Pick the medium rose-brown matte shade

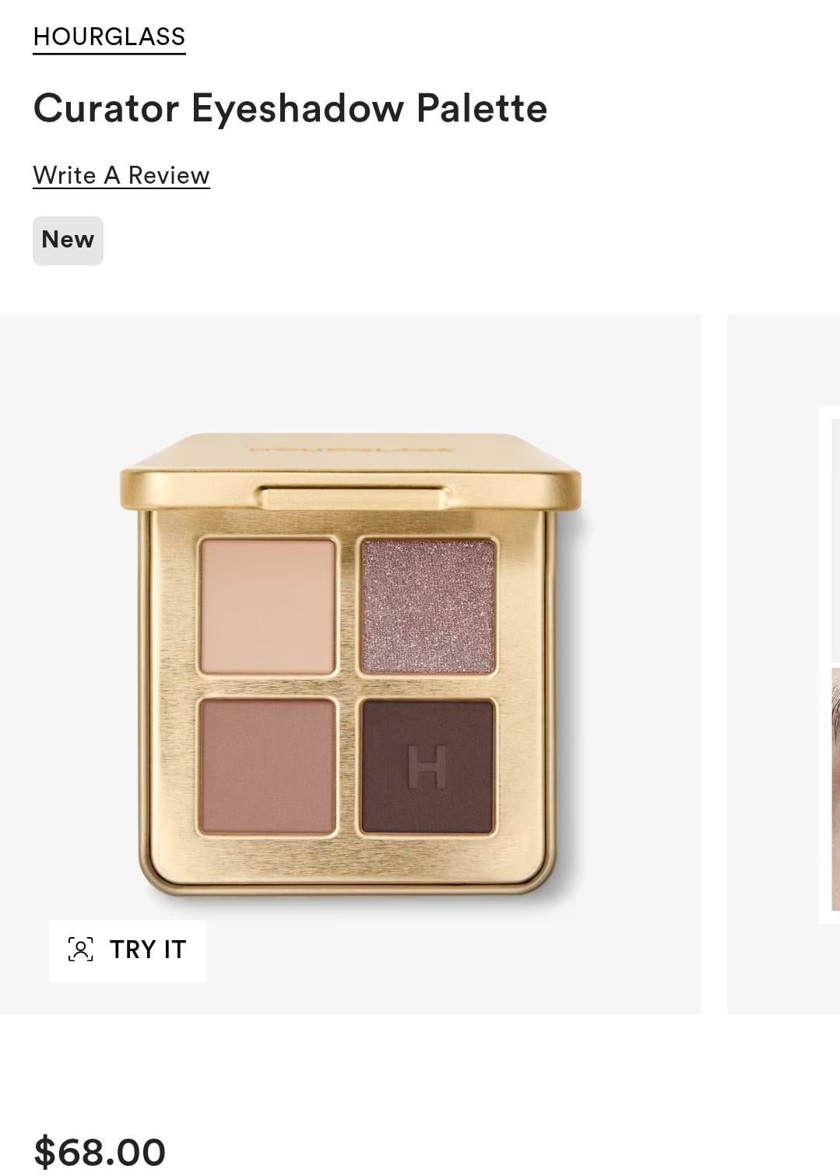tap(268, 766)
